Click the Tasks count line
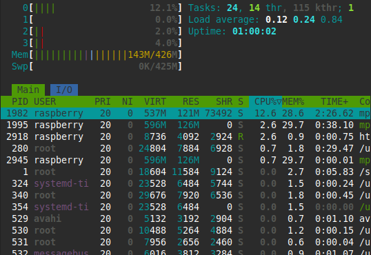Screen dimensions: 371x255 (x=271, y=8)
